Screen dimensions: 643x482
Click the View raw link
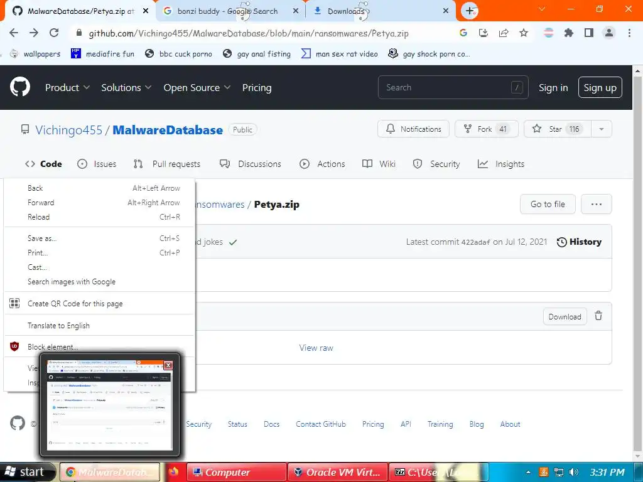click(x=316, y=348)
